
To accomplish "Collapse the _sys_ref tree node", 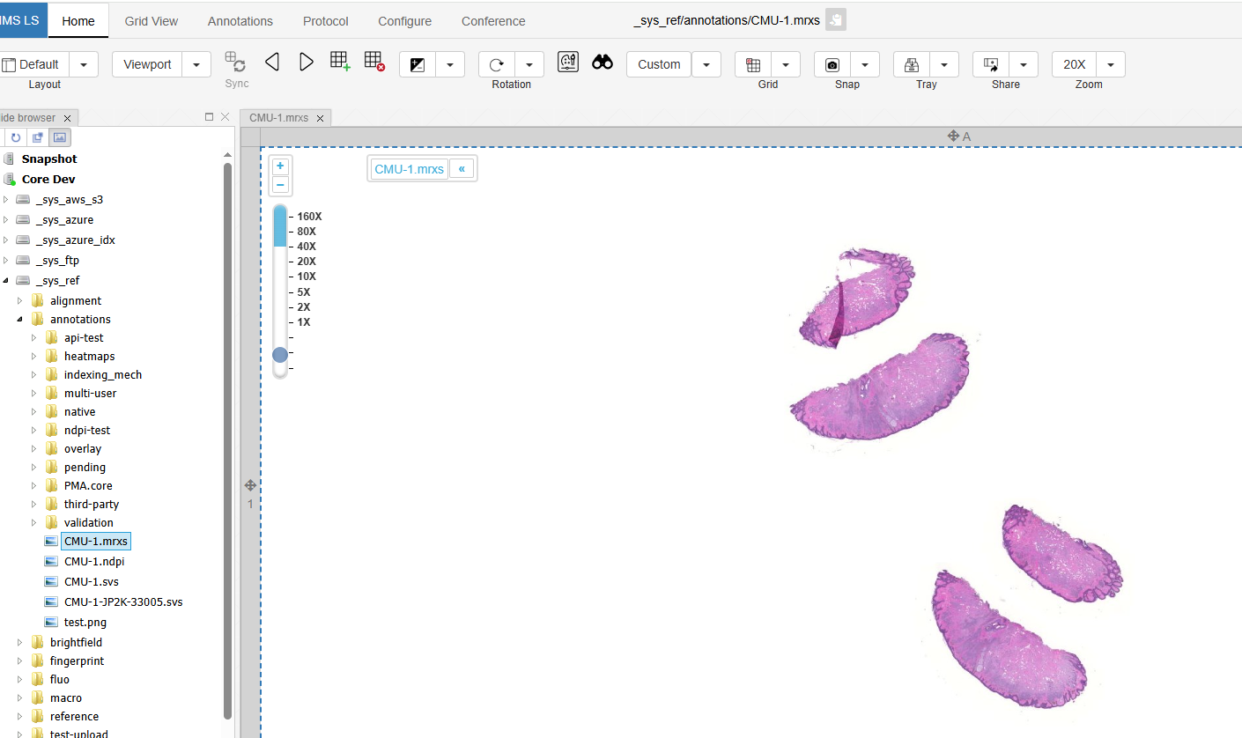I will tap(6, 281).
